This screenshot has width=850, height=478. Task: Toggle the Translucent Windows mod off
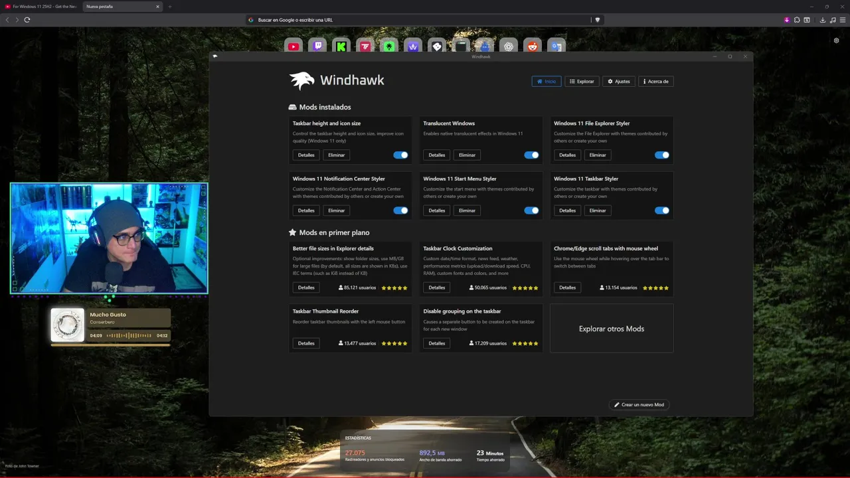pyautogui.click(x=531, y=155)
